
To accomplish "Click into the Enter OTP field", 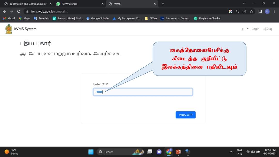I will (143, 92).
